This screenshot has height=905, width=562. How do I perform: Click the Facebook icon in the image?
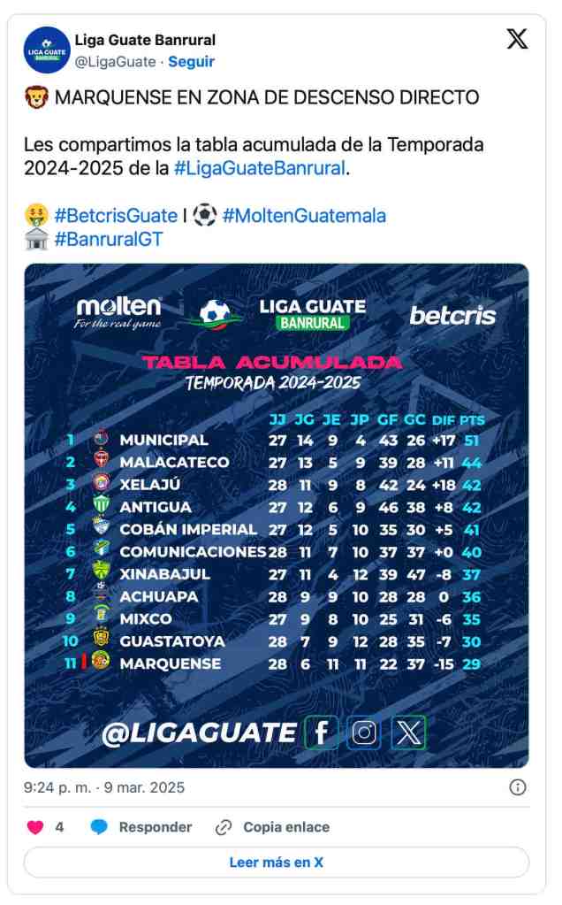(x=322, y=732)
